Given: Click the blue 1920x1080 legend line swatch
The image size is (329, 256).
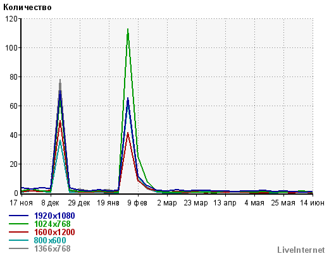Looking at the screenshot, I should [18, 216].
